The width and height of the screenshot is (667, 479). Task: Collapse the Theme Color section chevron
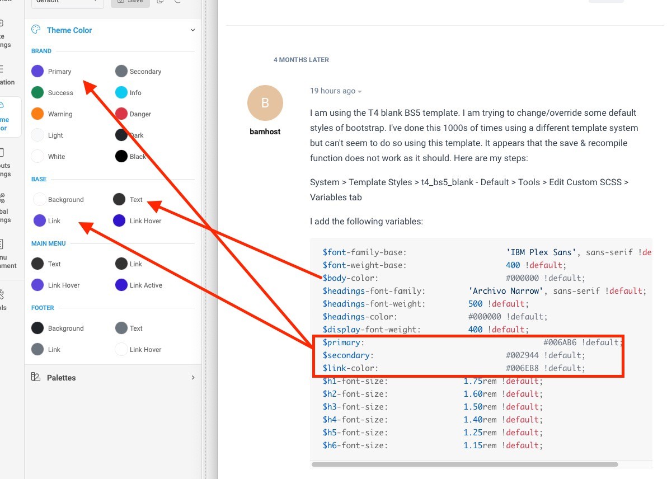pyautogui.click(x=192, y=30)
